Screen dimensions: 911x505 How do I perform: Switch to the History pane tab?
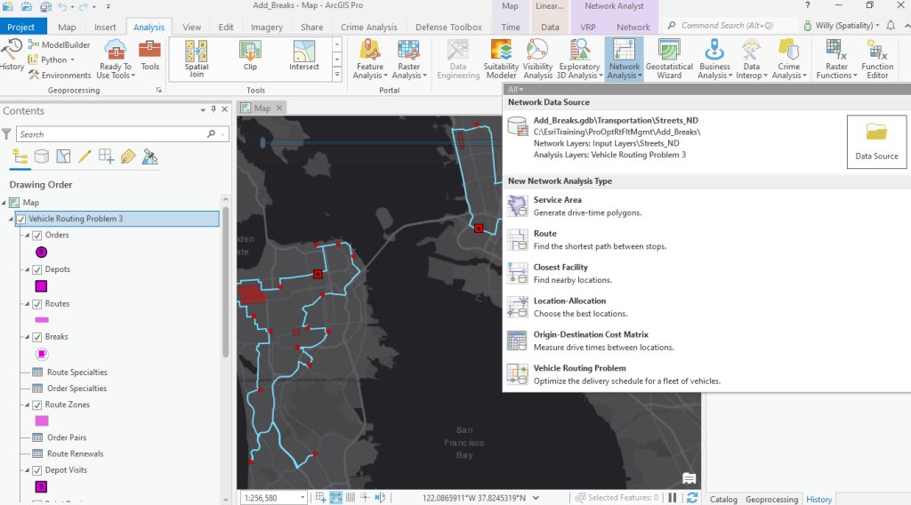[818, 499]
